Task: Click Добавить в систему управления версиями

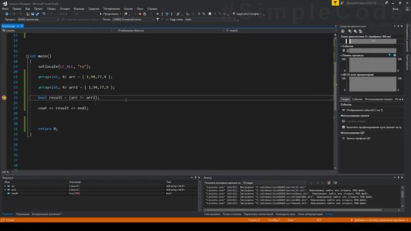Action: tap(380, 220)
